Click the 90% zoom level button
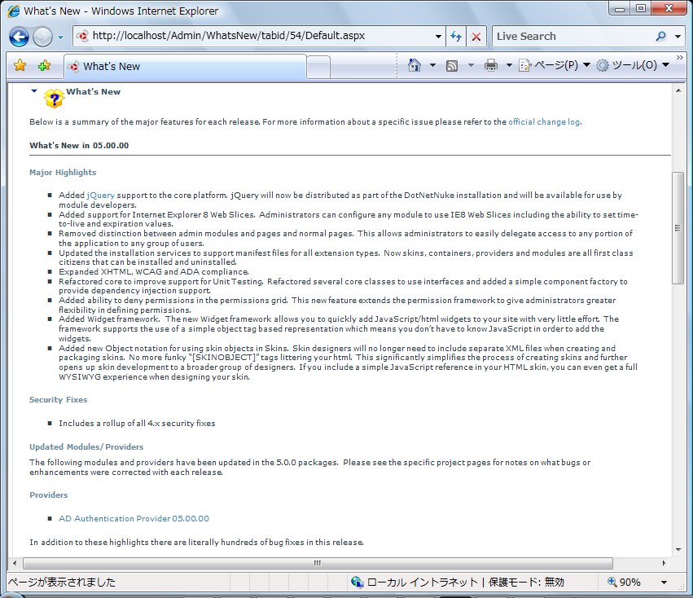Viewport: 693px width, 598px height. pyautogui.click(x=625, y=582)
